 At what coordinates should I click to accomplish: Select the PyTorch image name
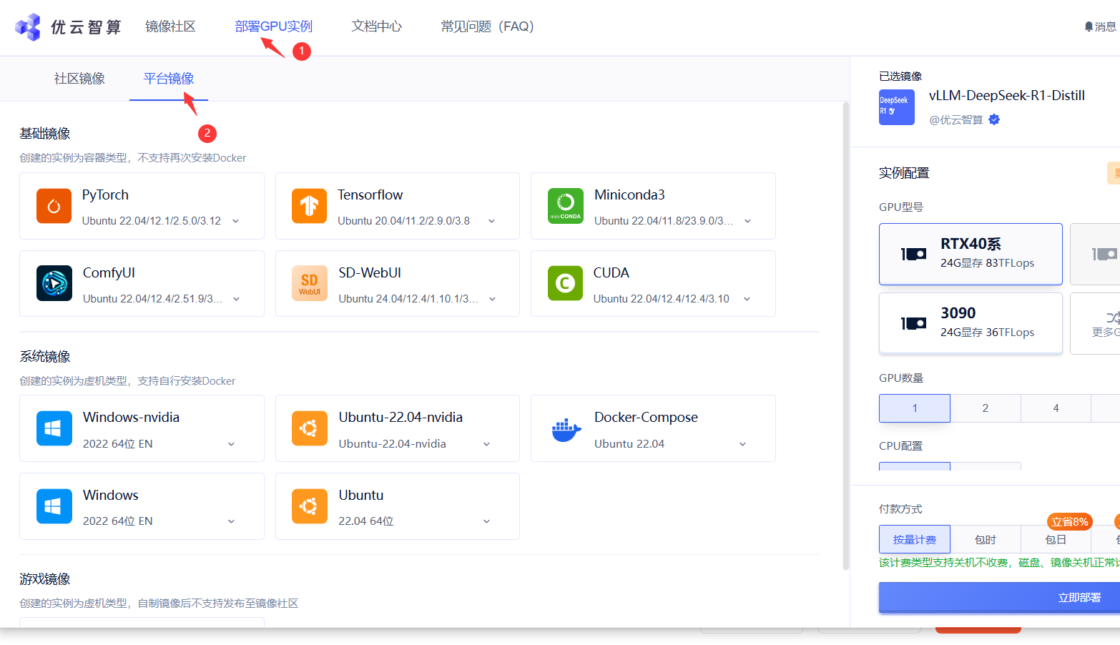click(x=105, y=195)
